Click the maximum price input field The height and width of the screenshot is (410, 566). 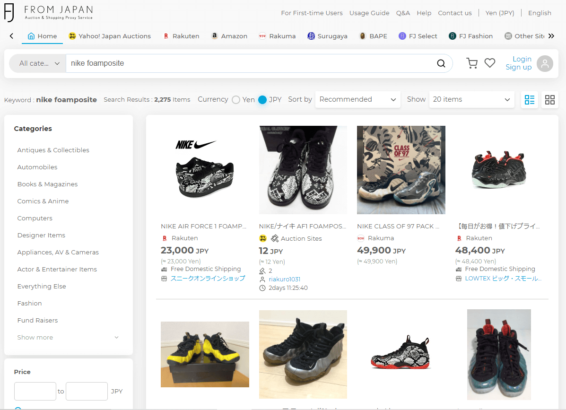pyautogui.click(x=87, y=391)
